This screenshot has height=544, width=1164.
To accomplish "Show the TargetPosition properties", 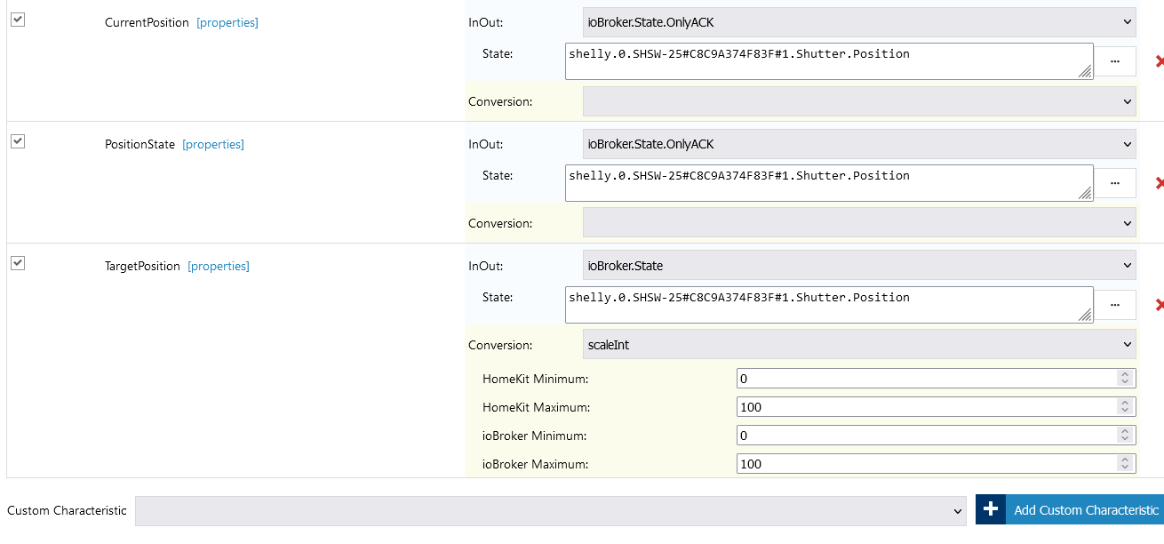I will [219, 266].
